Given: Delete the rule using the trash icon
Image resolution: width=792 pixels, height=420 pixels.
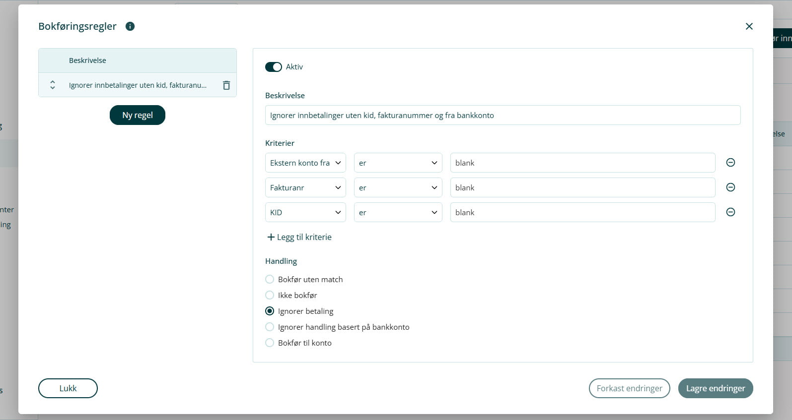Looking at the screenshot, I should pyautogui.click(x=226, y=85).
